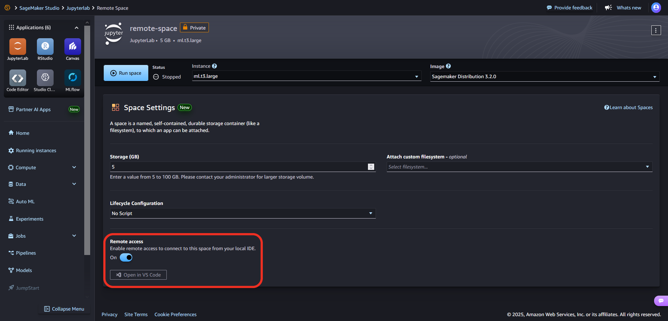The image size is (668, 321).
Task: Click the Collapse Menu button
Action: coord(64,309)
